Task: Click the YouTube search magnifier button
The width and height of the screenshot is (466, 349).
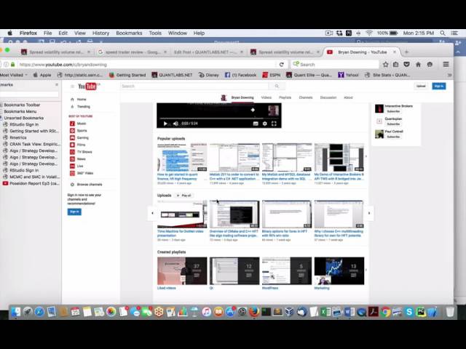Action: [x=277, y=86]
